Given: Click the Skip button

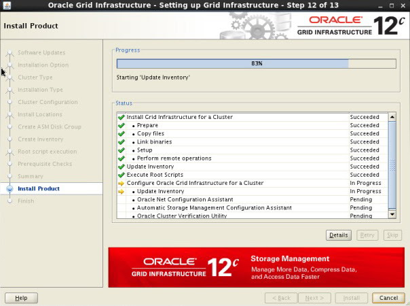Looking at the screenshot, I should pos(392,235).
